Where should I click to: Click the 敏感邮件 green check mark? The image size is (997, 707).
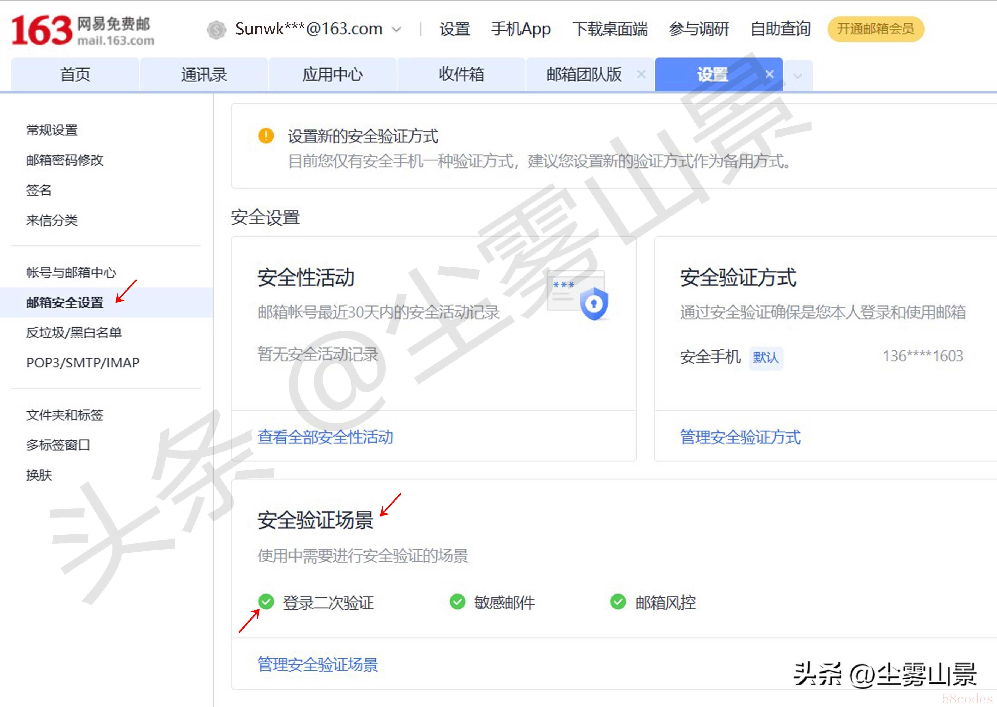point(457,602)
